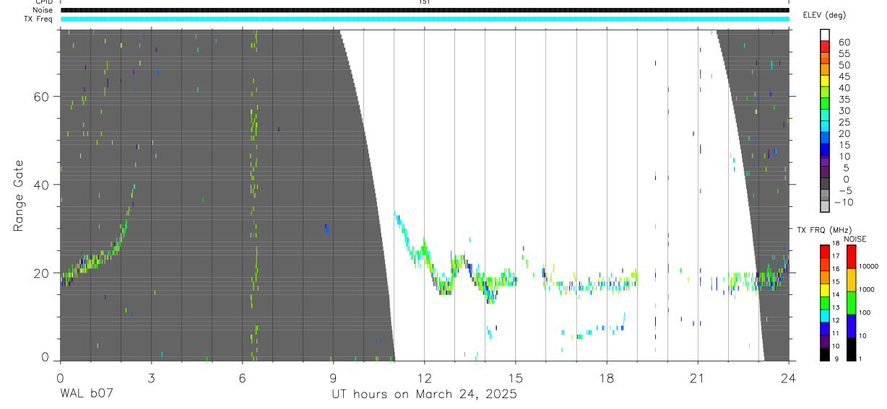Pick the cyan ELEV swatch between 20 and 25
This screenshot has height=409, width=887.
click(824, 128)
